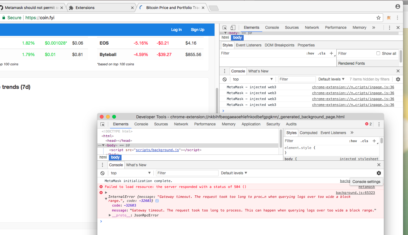Open the Chrome three-dot menu
Image resolution: width=408 pixels, height=235 pixels.
tap(397, 18)
